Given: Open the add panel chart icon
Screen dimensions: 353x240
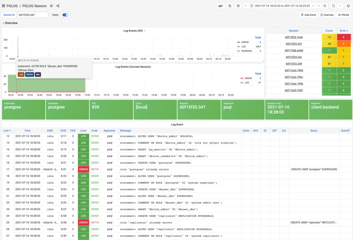Looking at the screenshot, I should pos(221,6).
